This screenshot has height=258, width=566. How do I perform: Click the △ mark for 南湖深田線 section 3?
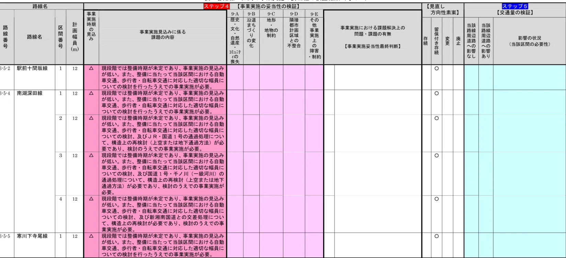point(91,156)
